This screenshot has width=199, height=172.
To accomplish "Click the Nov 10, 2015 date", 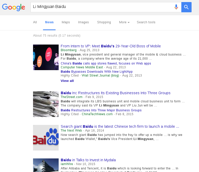I will [86, 164].
